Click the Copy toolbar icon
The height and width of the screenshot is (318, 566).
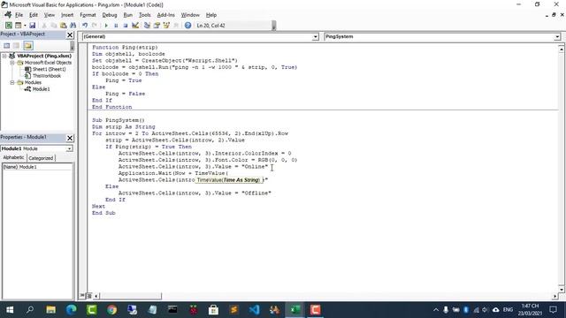tap(53, 26)
